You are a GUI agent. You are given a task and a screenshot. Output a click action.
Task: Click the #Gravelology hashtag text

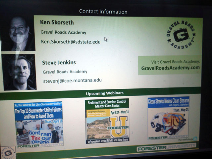185,139
